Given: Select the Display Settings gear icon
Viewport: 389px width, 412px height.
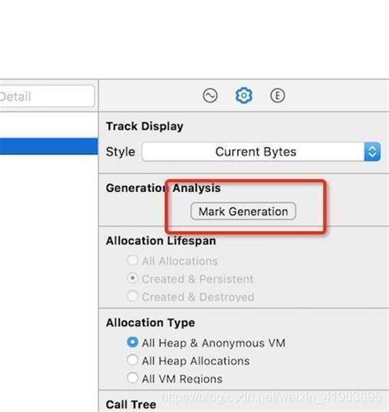Looking at the screenshot, I should (244, 95).
